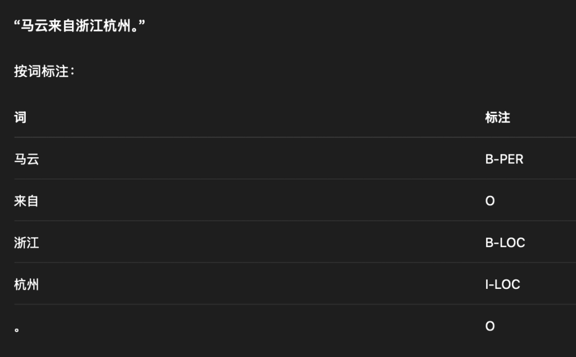
Task: Click the 浙江 cell in the table
Action: (26, 243)
